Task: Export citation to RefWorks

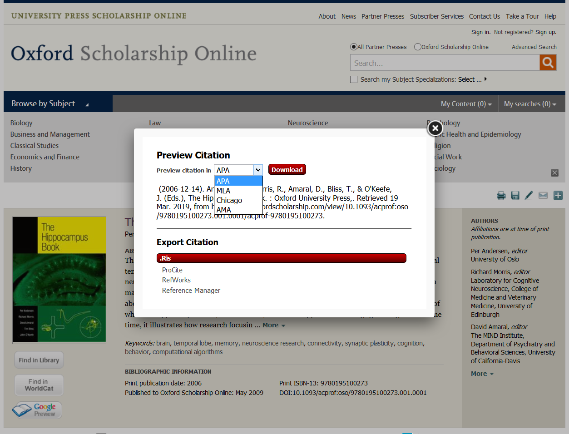Action: [176, 280]
